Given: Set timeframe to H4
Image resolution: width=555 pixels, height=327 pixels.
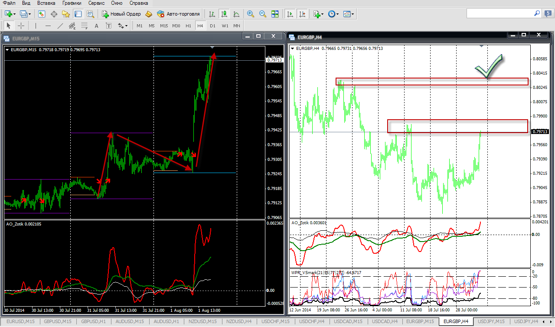Looking at the screenshot, I should (x=200, y=26).
